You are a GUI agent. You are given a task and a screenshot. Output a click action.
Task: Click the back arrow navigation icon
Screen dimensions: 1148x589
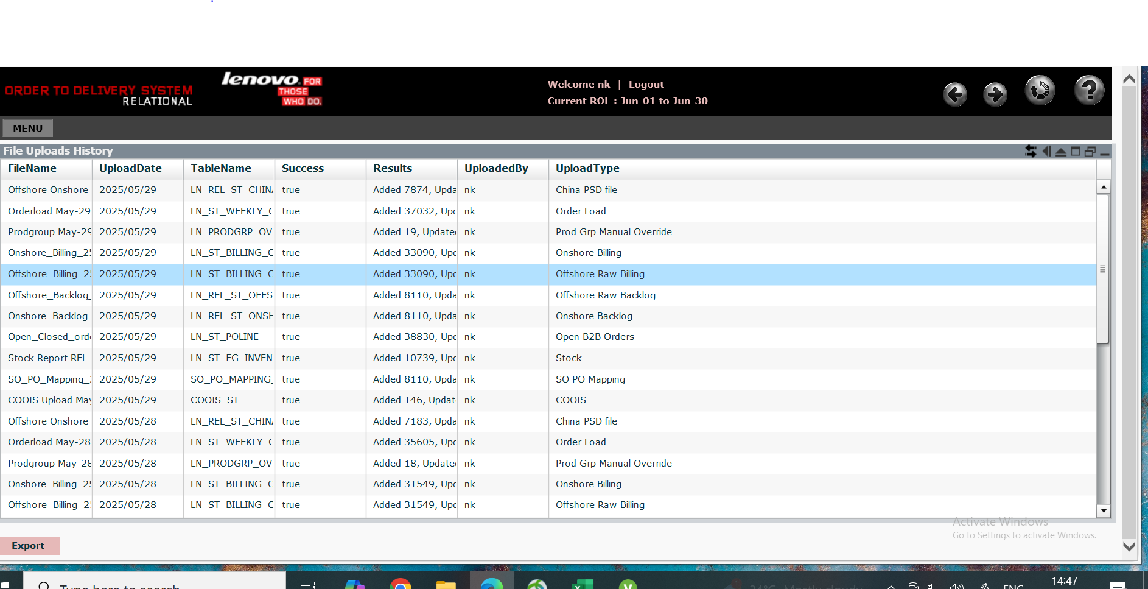955,94
